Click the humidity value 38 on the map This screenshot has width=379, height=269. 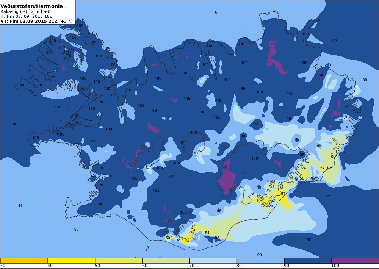tap(266, 204)
